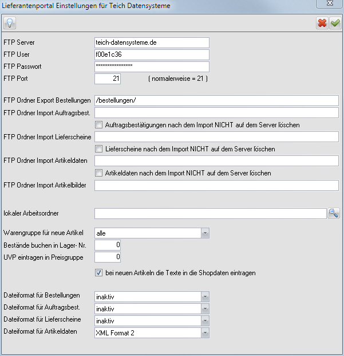Click FTP Ordner Import Lieferscheine field

(x=216, y=136)
